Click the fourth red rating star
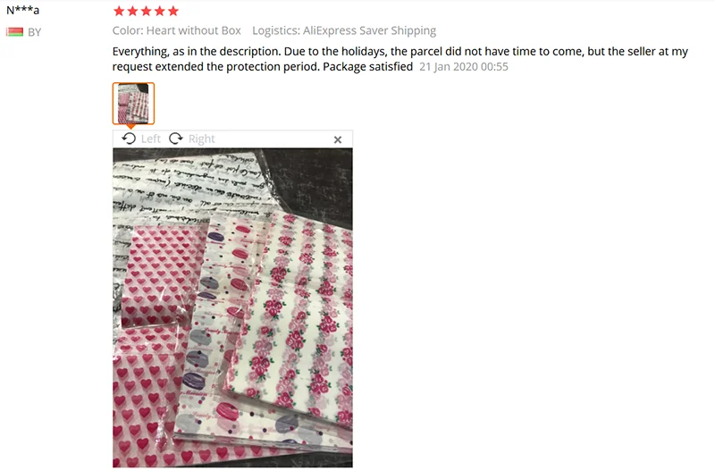This screenshot has width=715, height=471. tap(160, 11)
